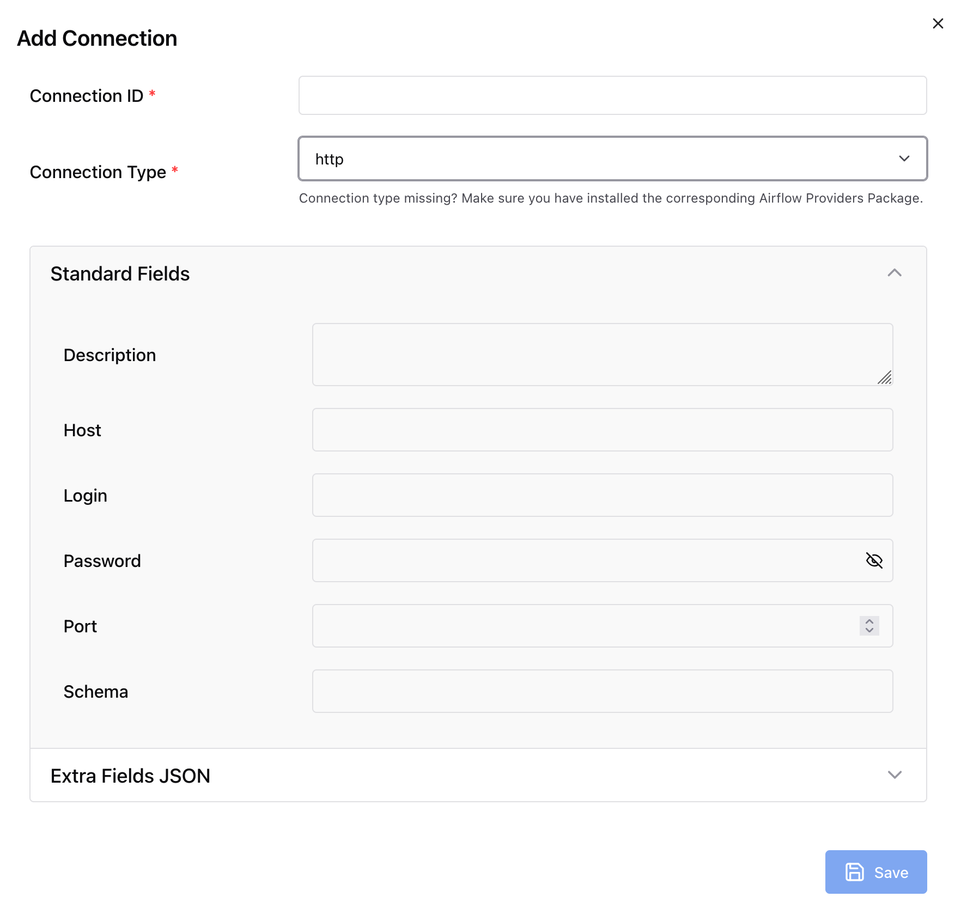Click the Schema input field
The width and height of the screenshot is (961, 915).
602,691
